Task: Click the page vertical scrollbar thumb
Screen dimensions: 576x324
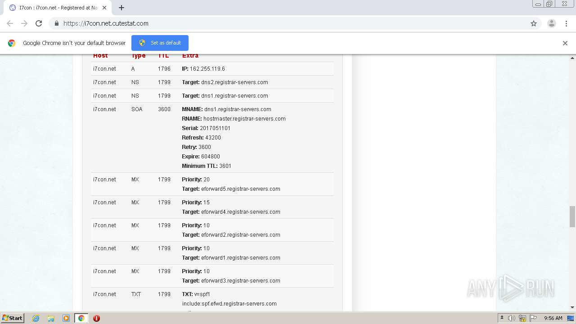Action: tap(572, 217)
